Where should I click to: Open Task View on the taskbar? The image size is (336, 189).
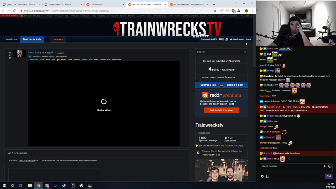[x=21, y=186]
